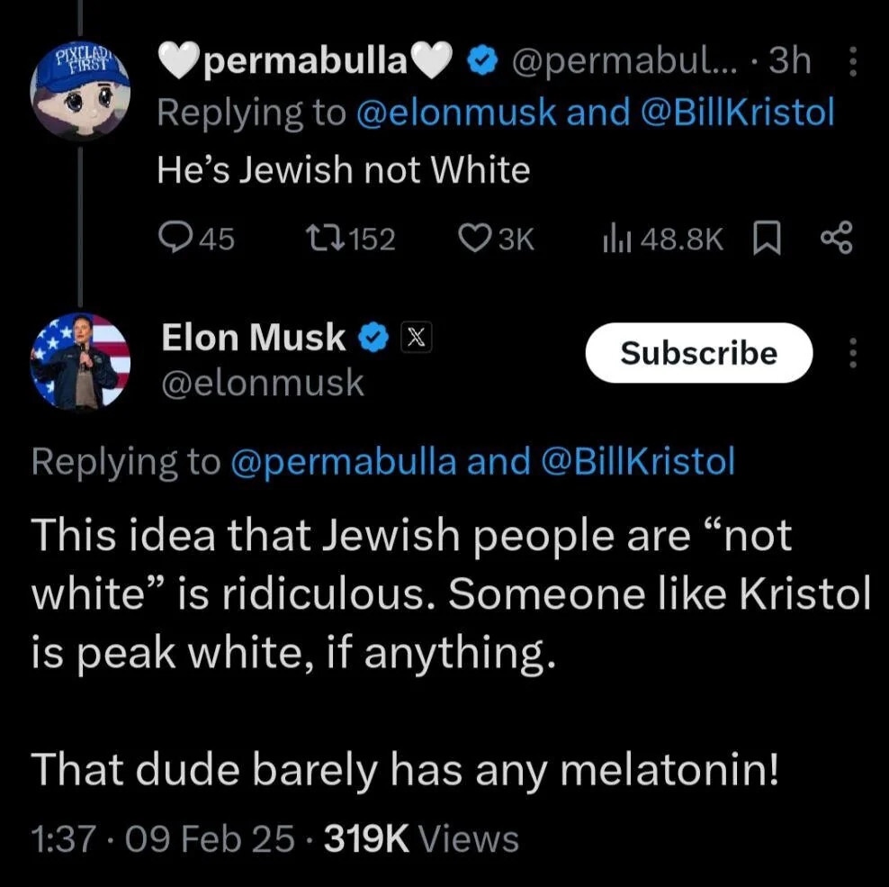
Task: Share permabulla's reply
Action: (836, 239)
